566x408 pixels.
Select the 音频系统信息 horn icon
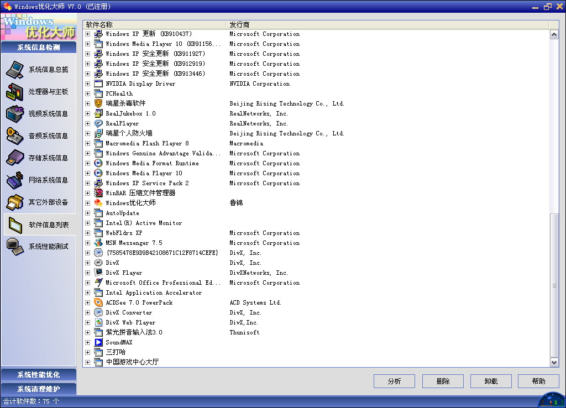[x=15, y=136]
